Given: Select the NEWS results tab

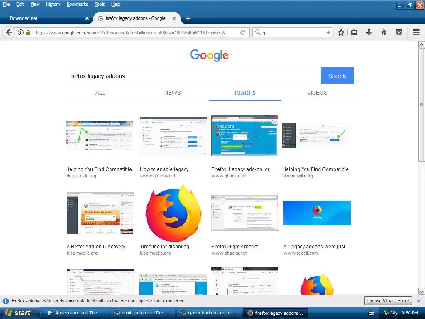Looking at the screenshot, I should tap(172, 93).
